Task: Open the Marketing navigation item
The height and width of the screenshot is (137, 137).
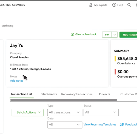Action: click(7, 26)
